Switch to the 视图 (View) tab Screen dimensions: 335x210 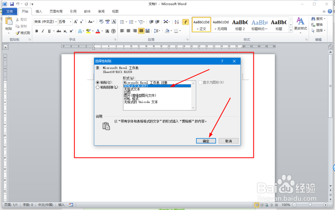[115, 11]
